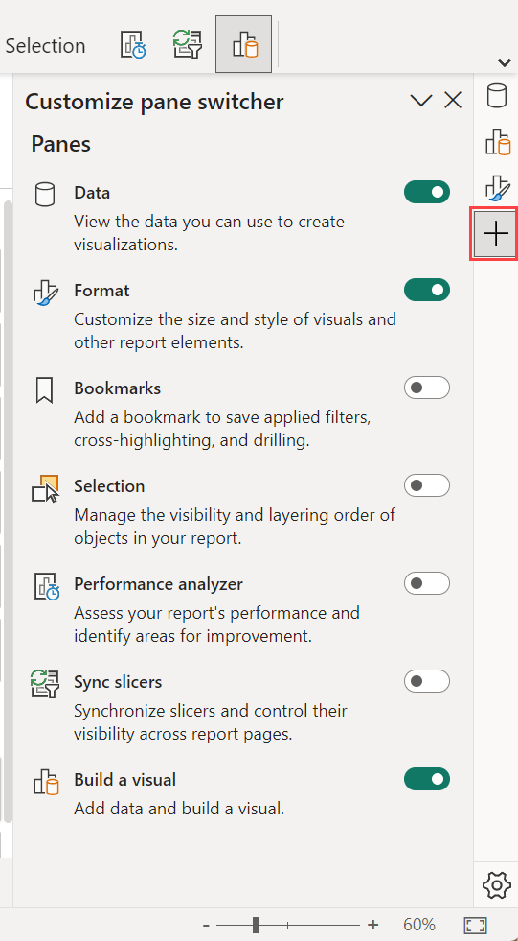Click the 'Panes' heading
This screenshot has height=941, width=518.
(x=61, y=144)
